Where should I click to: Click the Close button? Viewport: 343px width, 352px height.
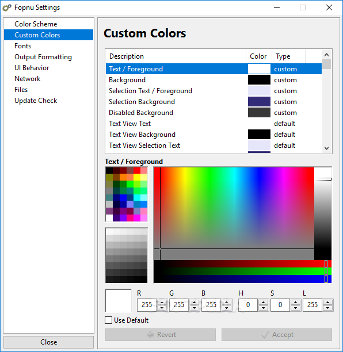click(48, 342)
